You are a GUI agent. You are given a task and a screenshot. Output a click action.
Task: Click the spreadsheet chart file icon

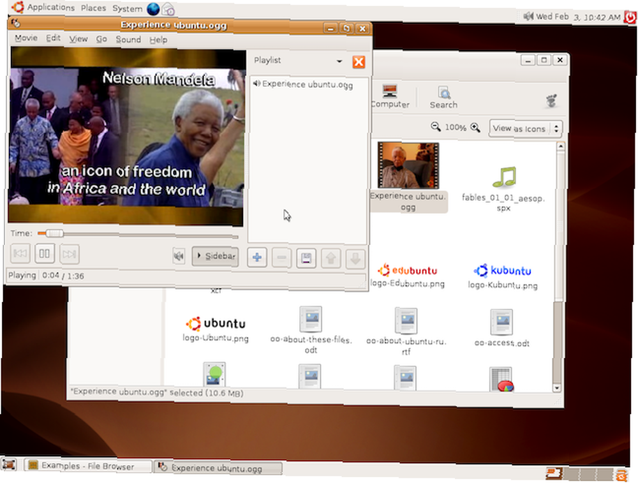501,379
